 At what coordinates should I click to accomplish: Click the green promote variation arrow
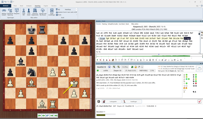tap(97, 60)
